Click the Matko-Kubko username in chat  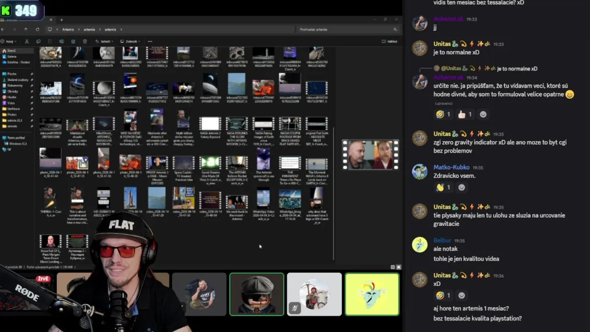point(452,167)
